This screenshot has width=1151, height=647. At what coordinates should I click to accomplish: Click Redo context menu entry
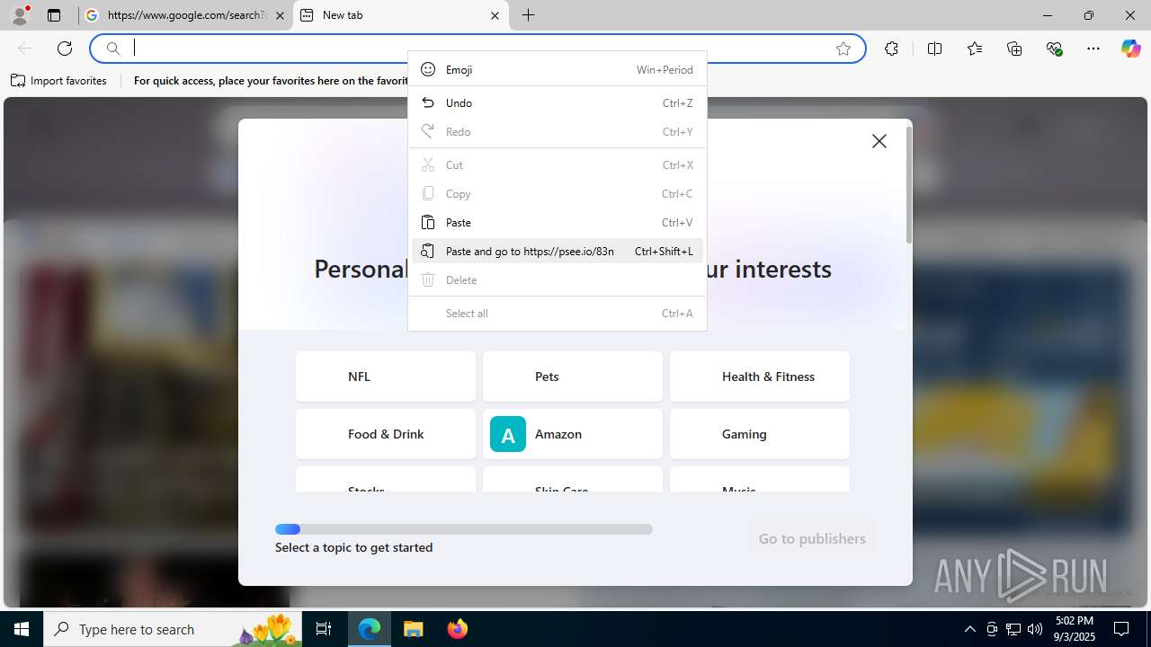pos(558,131)
